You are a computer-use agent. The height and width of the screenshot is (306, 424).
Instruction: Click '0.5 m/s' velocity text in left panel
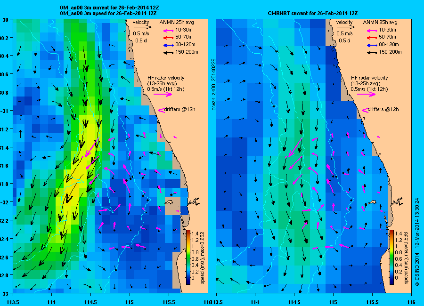(x=141, y=33)
